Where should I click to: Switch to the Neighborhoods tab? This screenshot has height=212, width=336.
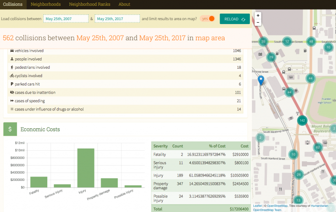tap(45, 4)
